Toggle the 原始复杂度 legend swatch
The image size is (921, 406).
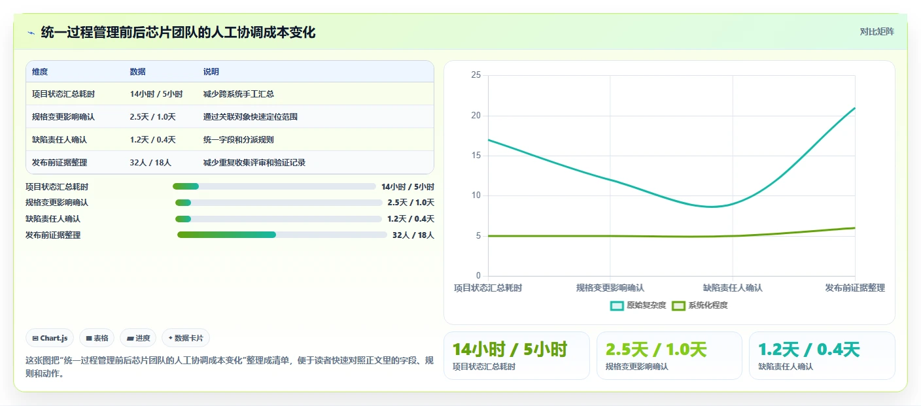[x=617, y=305]
